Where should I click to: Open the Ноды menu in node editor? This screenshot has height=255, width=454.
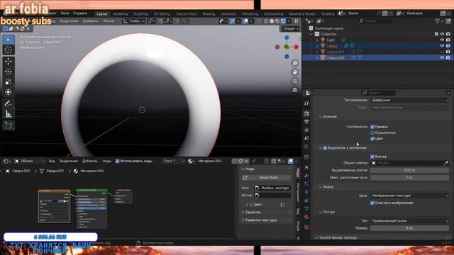point(107,161)
